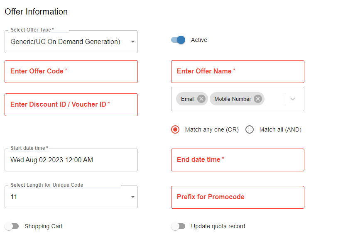Click the Enter Offer Code field
Screen dimensions: 343x244
(x=71, y=71)
